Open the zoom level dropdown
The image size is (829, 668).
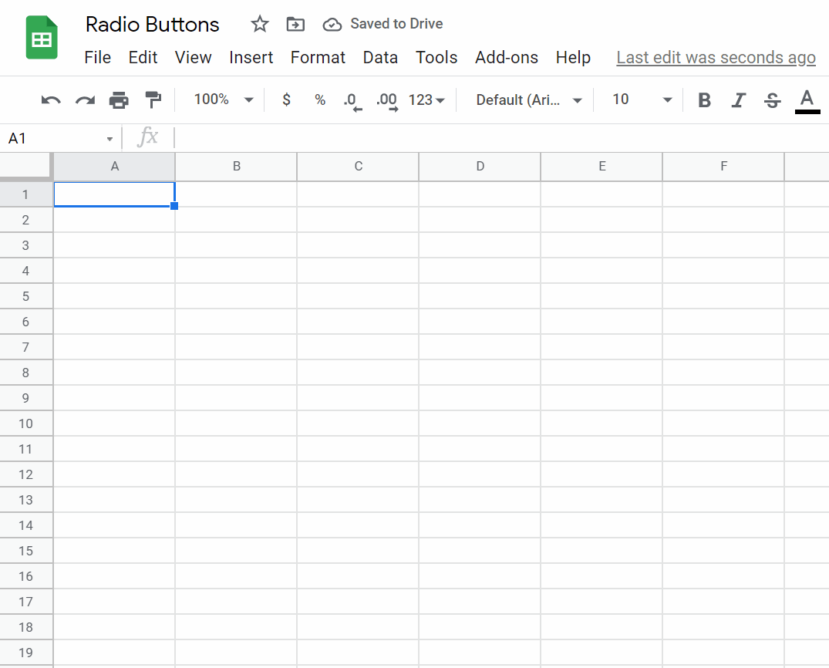coord(223,100)
